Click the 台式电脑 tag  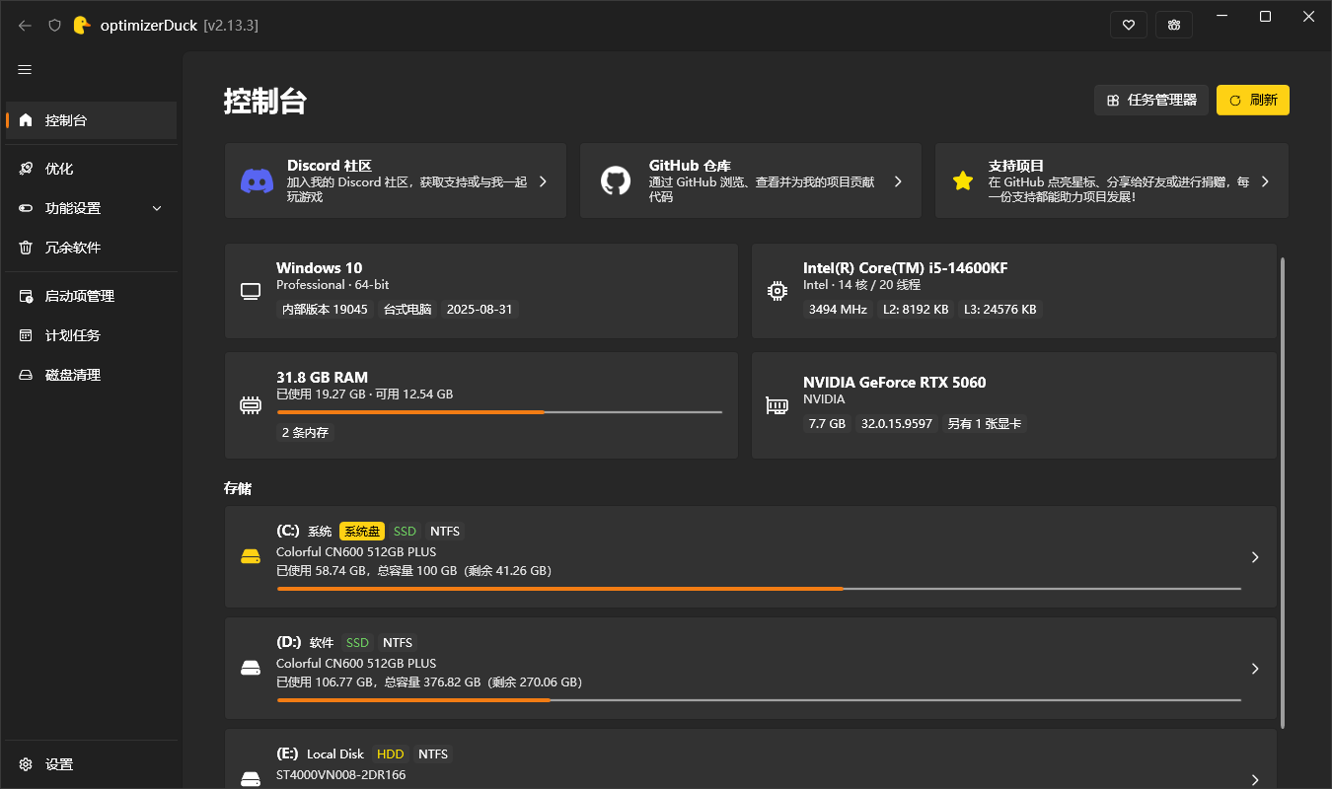click(407, 309)
